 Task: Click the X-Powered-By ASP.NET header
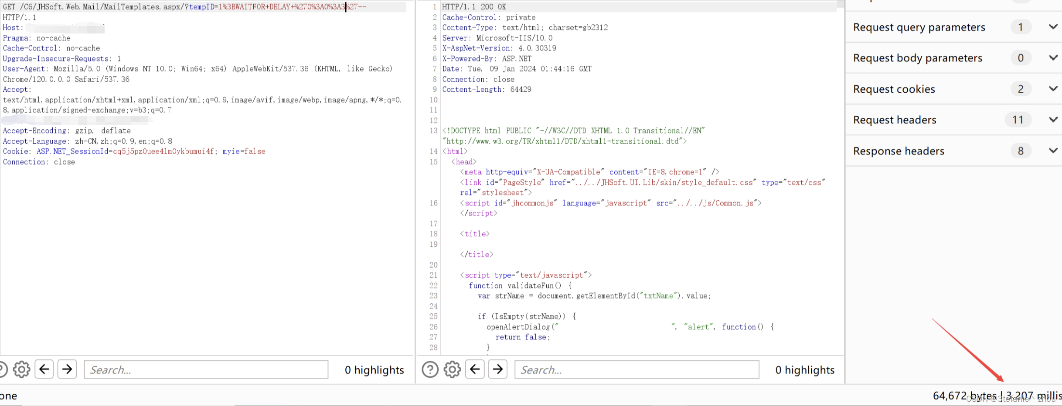[x=487, y=58]
